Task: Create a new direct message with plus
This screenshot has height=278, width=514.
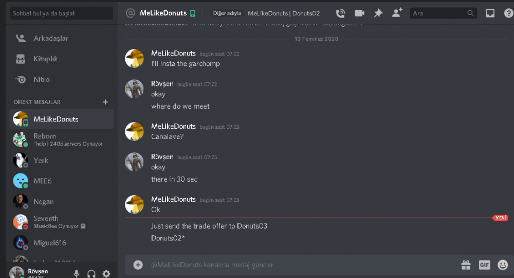Action: pyautogui.click(x=105, y=102)
